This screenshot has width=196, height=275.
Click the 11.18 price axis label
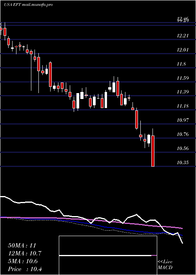pyautogui.click(x=183, y=106)
